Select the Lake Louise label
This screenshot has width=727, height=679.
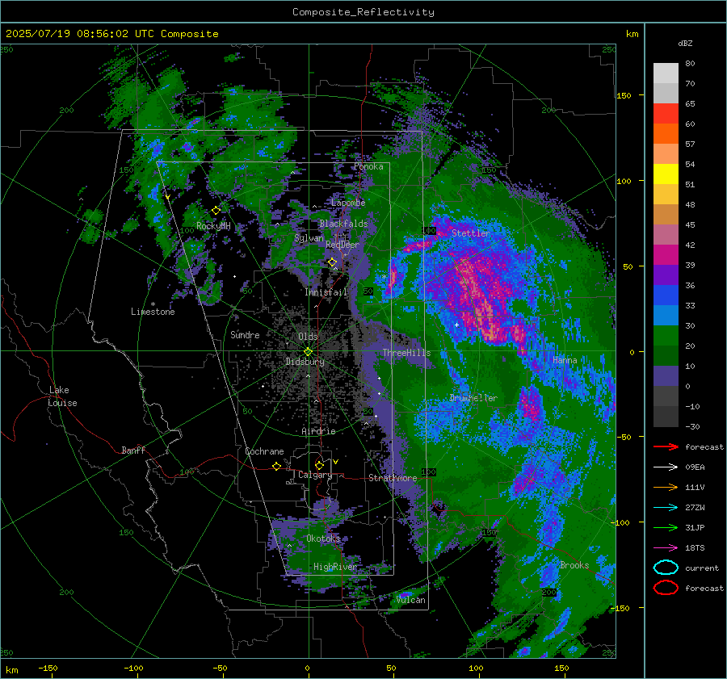62,396
